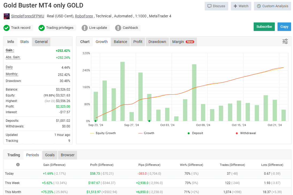Screen dimensions: 293x195
Task: Switch to the Drawdown chart tab
Action: 157,42
